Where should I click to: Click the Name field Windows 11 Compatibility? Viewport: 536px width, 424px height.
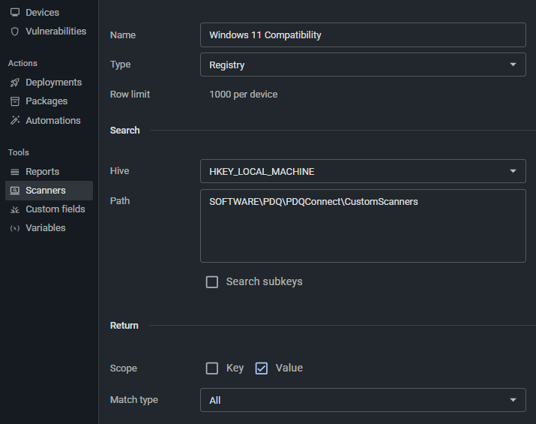click(363, 35)
